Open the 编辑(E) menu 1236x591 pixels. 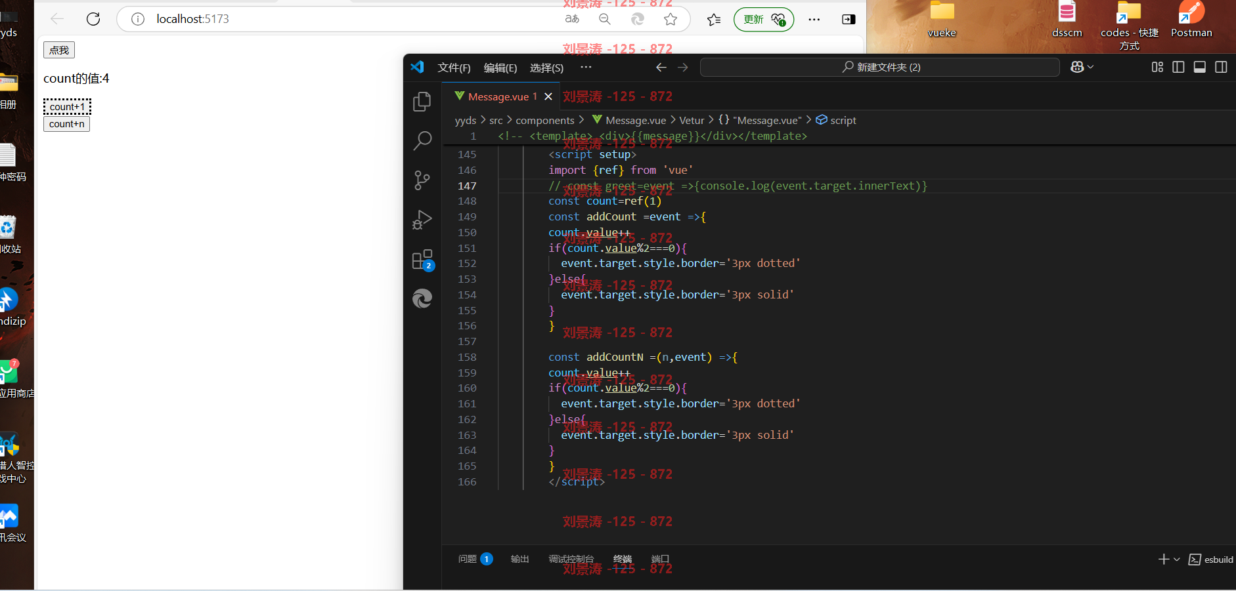[500, 68]
